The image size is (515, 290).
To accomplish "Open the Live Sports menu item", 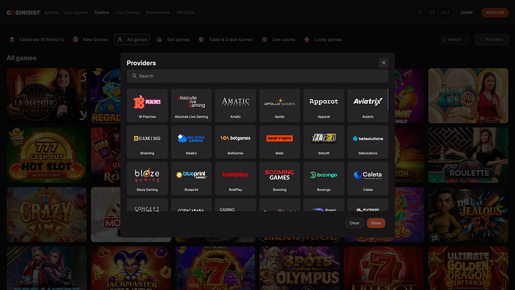I will tap(76, 13).
